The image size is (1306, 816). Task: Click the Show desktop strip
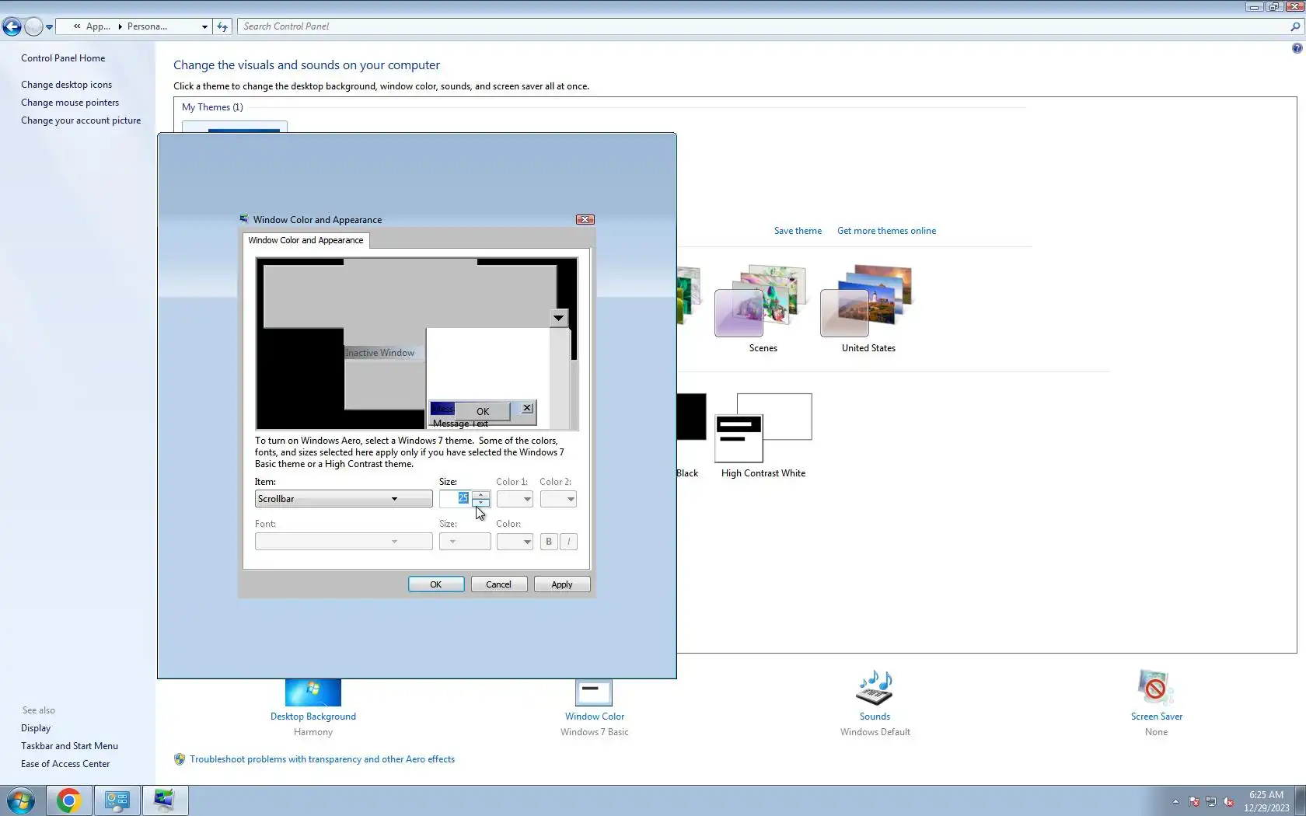[x=1301, y=800]
